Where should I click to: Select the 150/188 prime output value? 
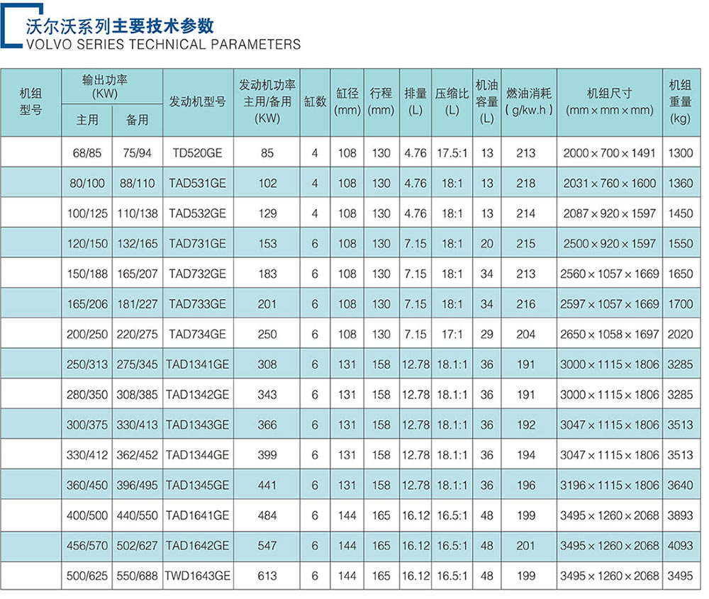click(x=87, y=274)
